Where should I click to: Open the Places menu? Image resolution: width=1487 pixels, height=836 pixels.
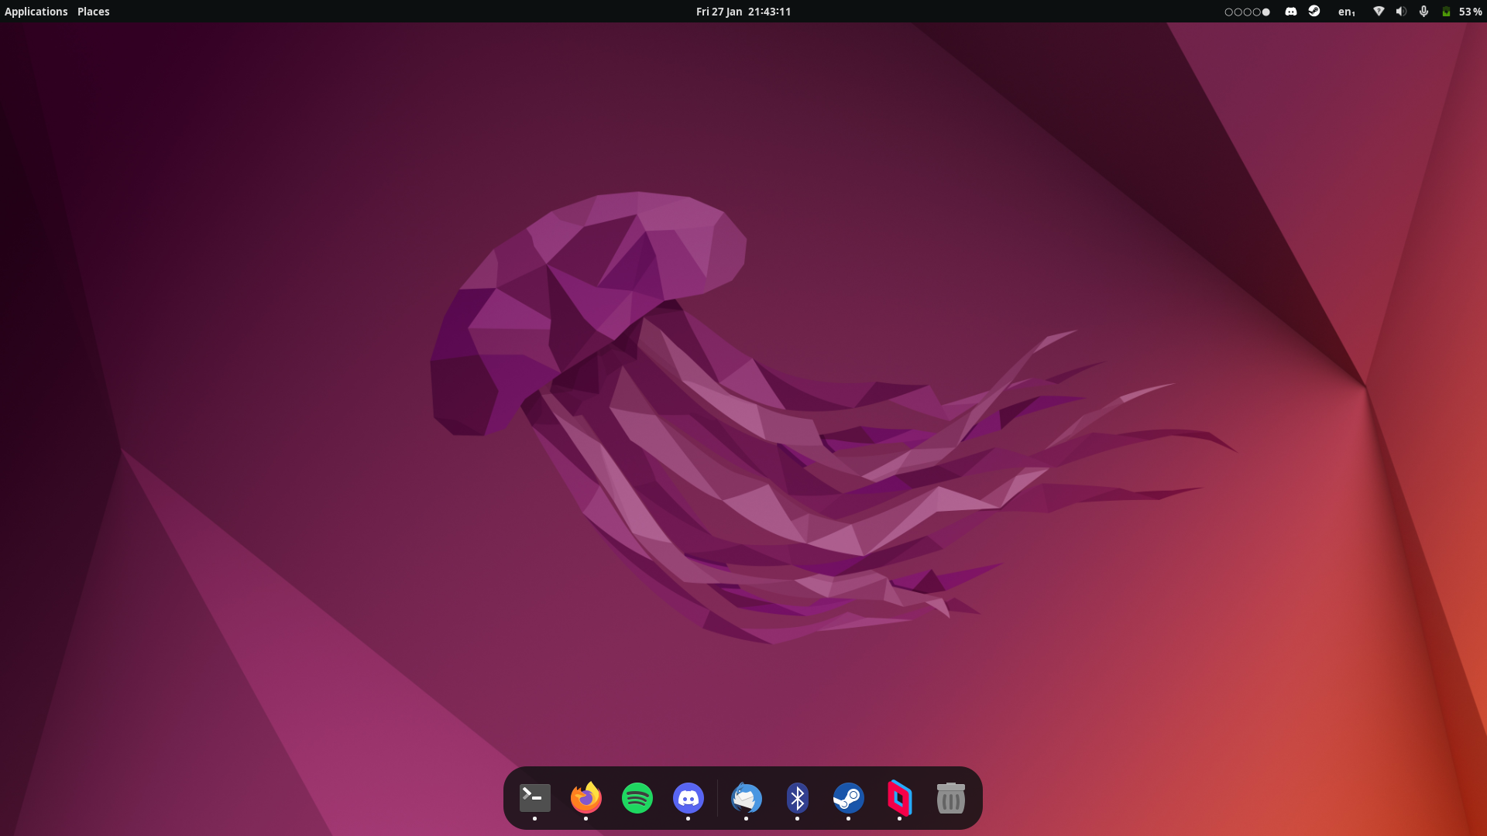pyautogui.click(x=93, y=12)
